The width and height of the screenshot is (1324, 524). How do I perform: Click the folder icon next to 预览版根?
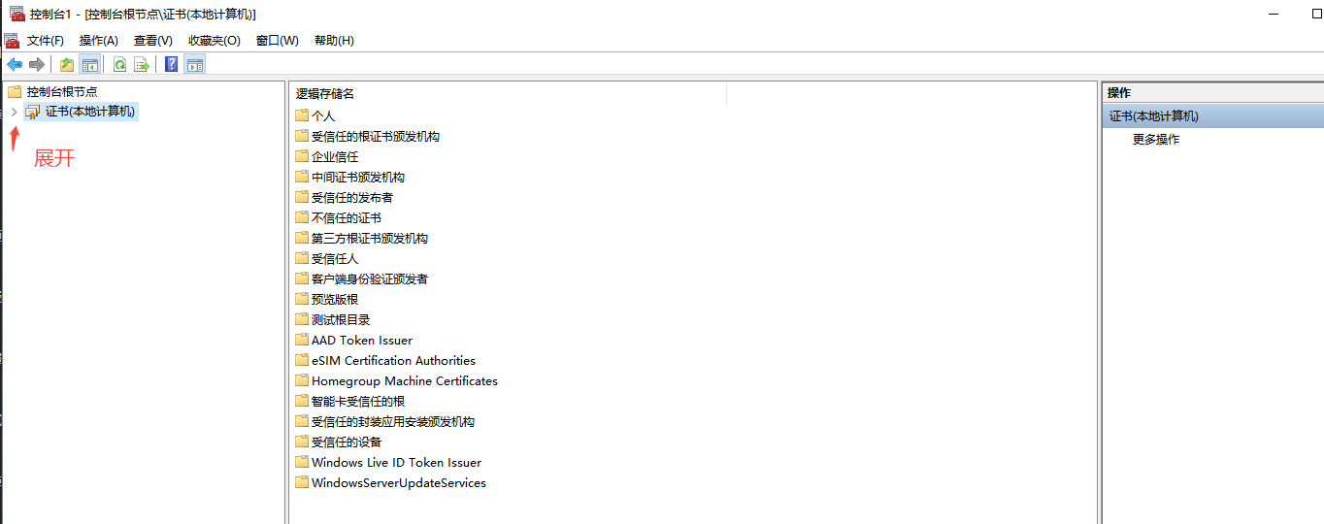[x=302, y=299]
